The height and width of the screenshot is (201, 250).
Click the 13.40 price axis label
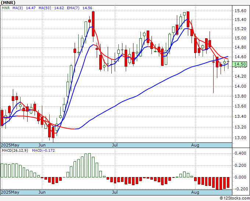240,117
